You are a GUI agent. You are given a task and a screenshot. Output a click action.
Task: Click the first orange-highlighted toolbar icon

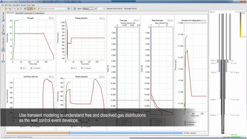coord(28,9)
